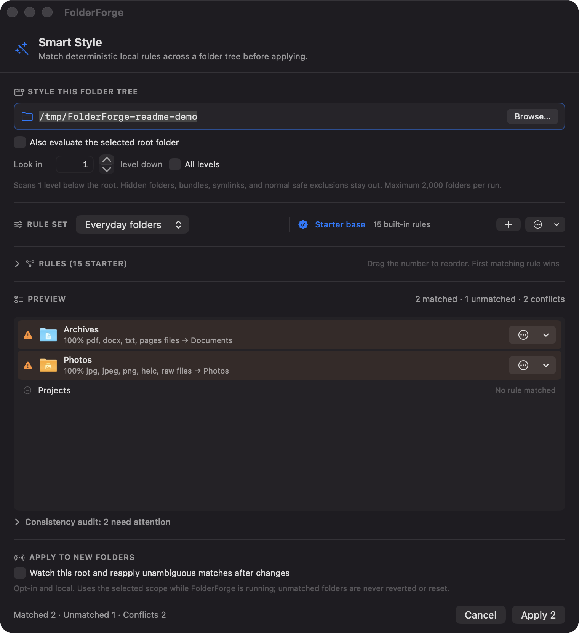Click the Apply to New Folders broadcast icon
This screenshot has height=633, width=579.
point(19,558)
